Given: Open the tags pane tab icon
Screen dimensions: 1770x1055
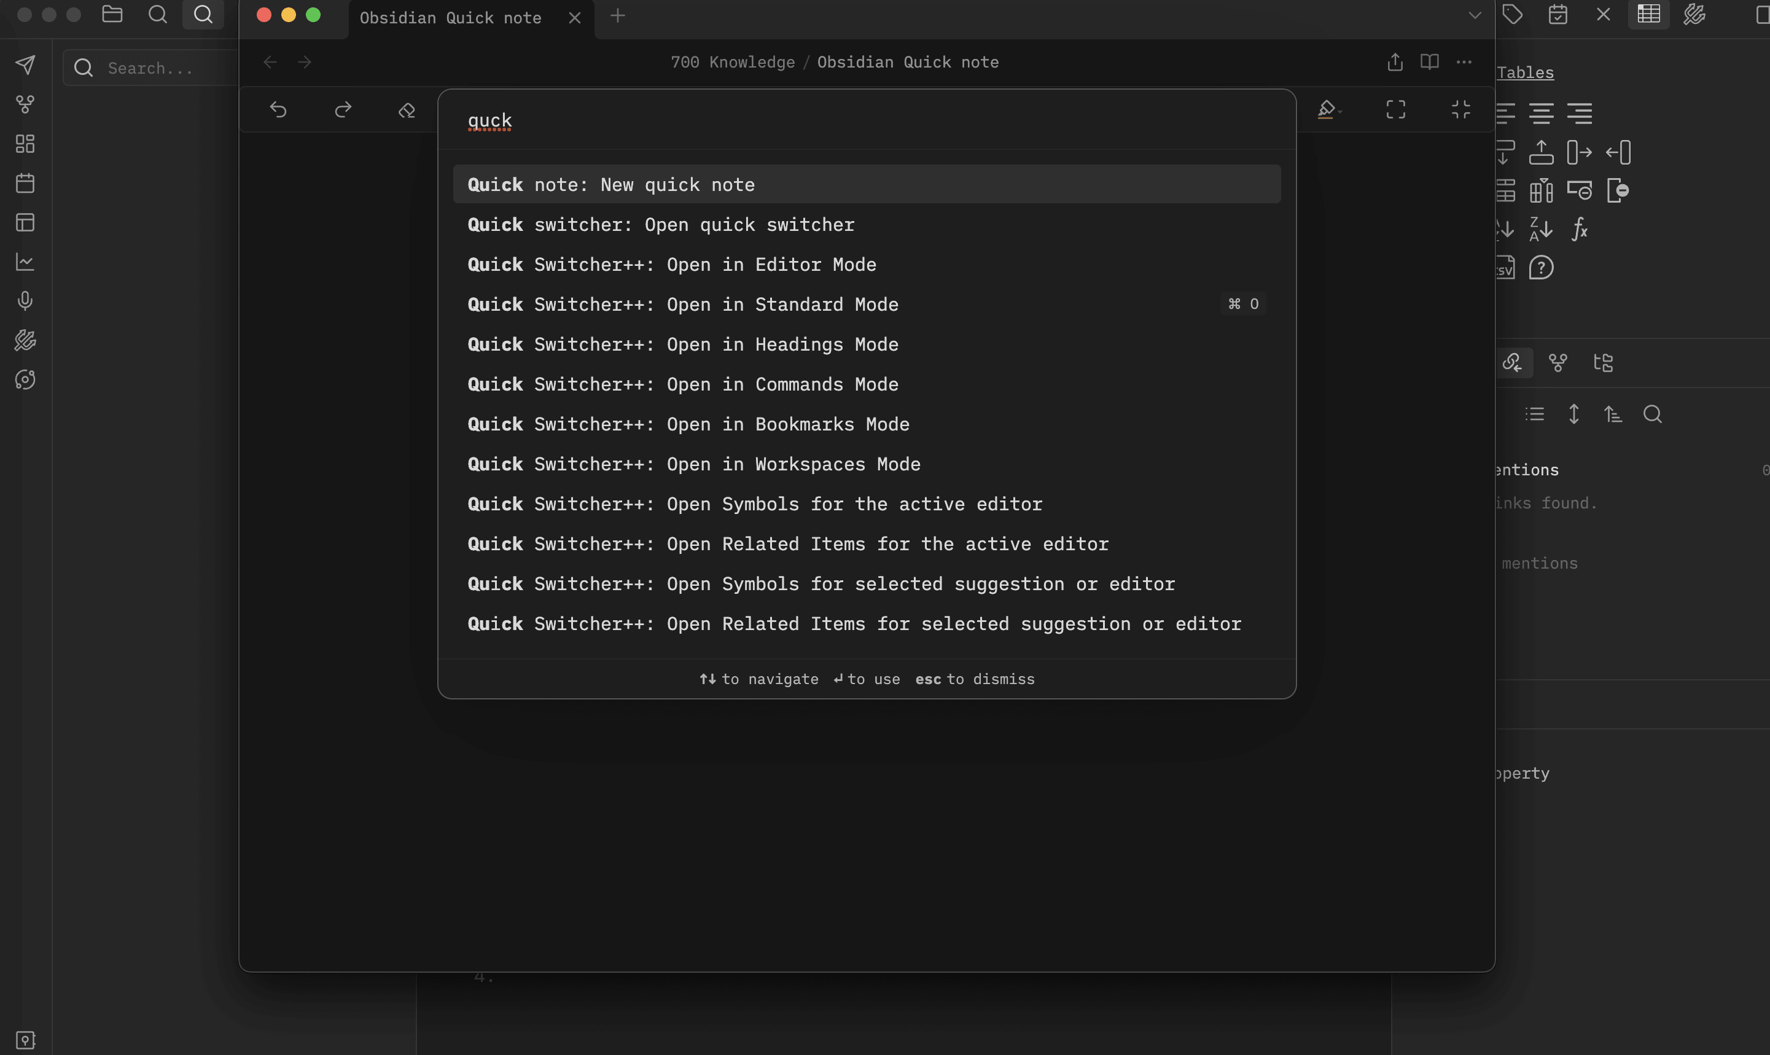Looking at the screenshot, I should tap(1513, 14).
